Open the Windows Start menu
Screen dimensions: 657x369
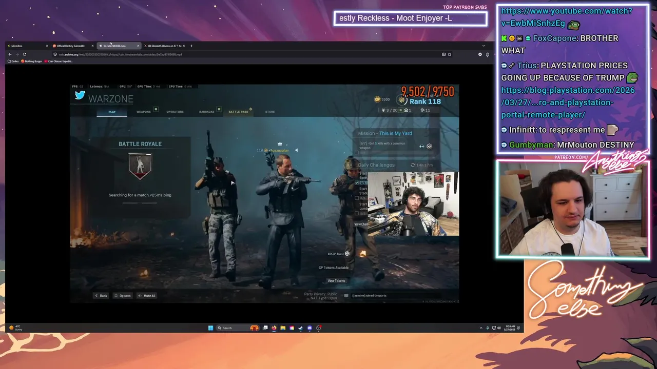click(210, 328)
